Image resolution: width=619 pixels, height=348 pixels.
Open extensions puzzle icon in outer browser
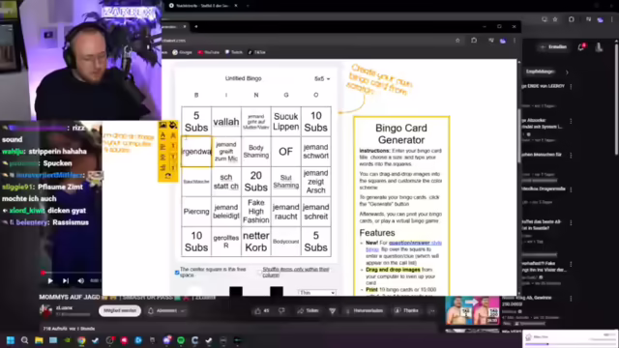tap(572, 19)
